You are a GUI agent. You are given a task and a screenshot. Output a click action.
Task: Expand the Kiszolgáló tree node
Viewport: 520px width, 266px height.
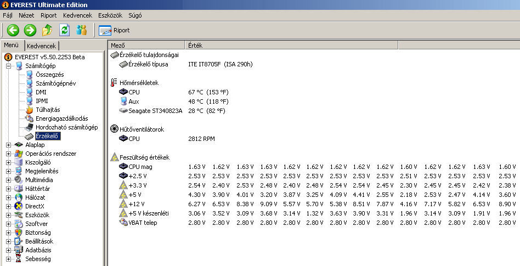click(8, 162)
